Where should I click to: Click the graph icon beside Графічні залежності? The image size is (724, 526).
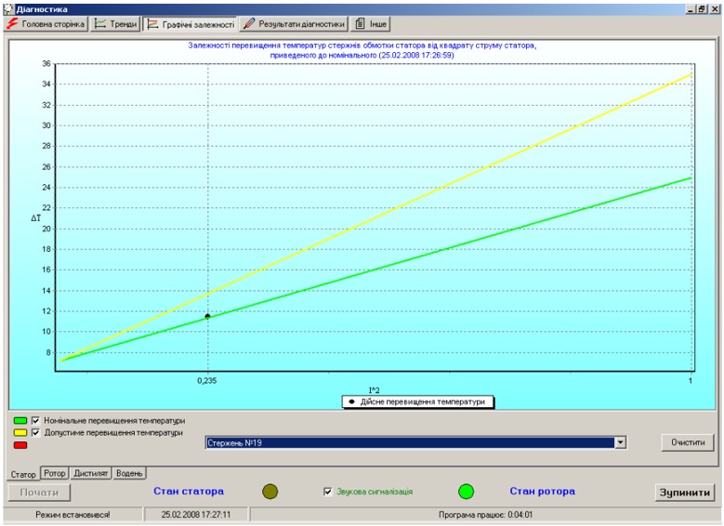click(x=152, y=24)
